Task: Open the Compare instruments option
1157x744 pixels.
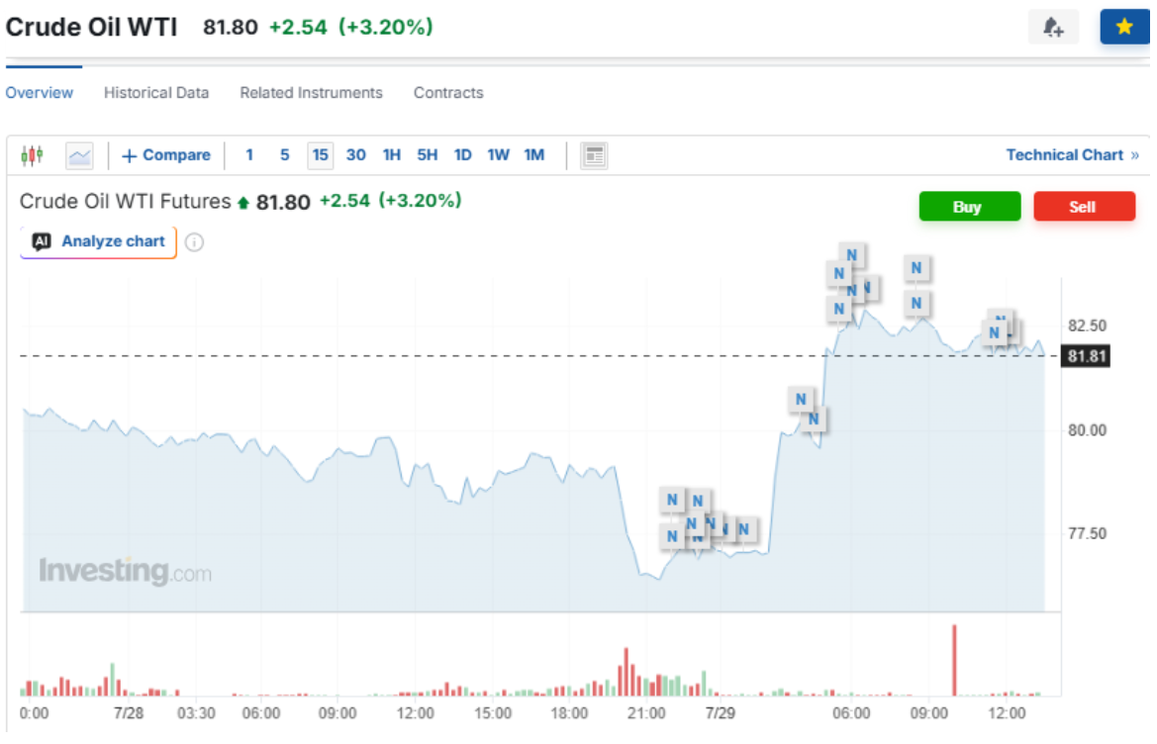Action: 166,155
